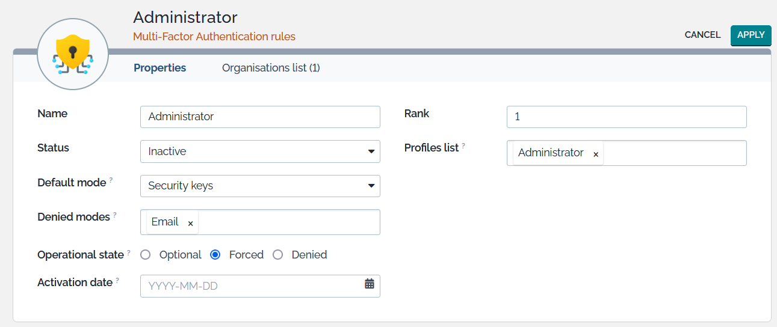
Task: Open the Organisations list tab
Action: pyautogui.click(x=271, y=68)
